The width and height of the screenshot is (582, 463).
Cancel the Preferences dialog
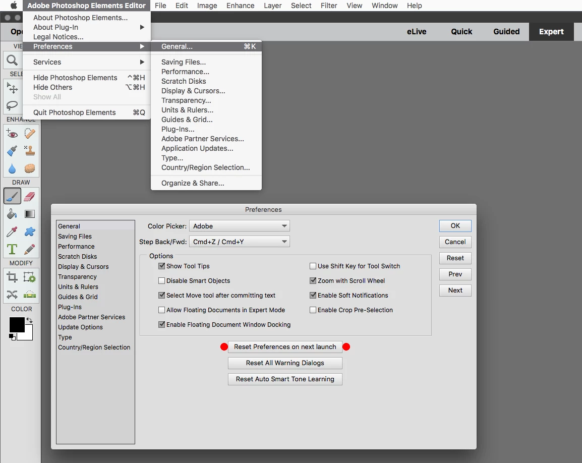click(455, 242)
